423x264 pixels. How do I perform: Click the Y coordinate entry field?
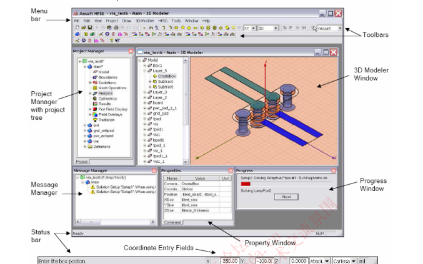point(265,261)
